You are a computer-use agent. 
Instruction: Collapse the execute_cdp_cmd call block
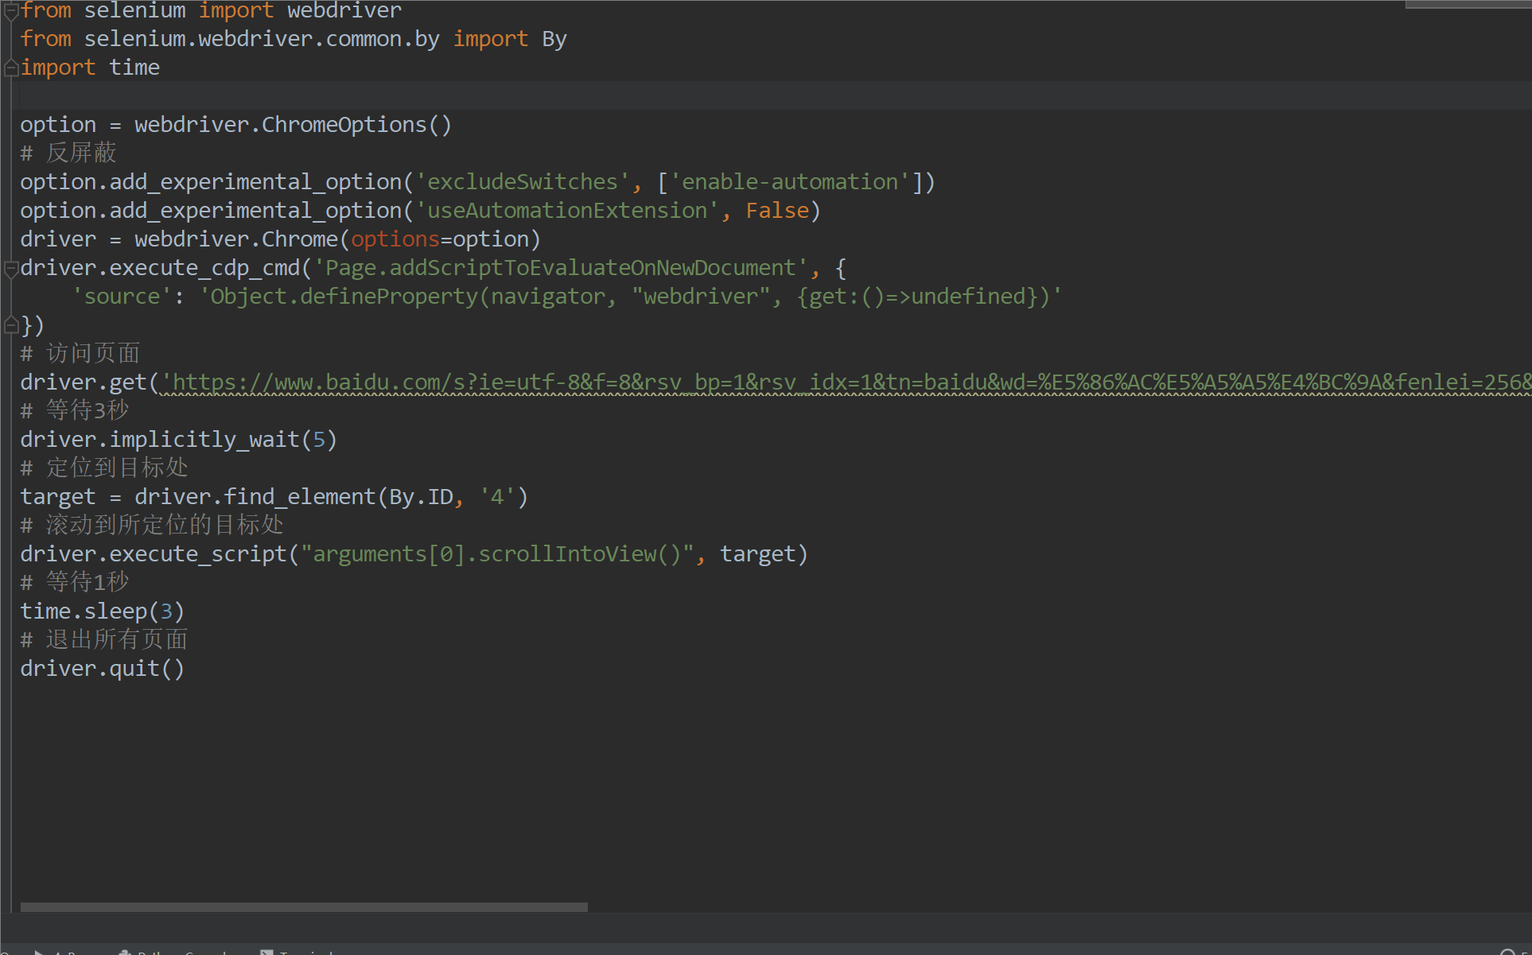(10, 269)
